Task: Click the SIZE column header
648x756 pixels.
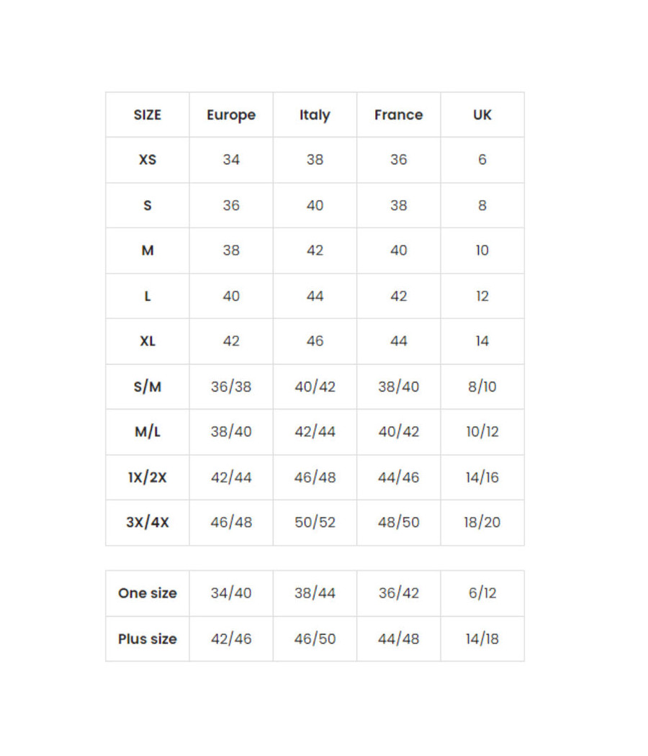Action: click(148, 115)
